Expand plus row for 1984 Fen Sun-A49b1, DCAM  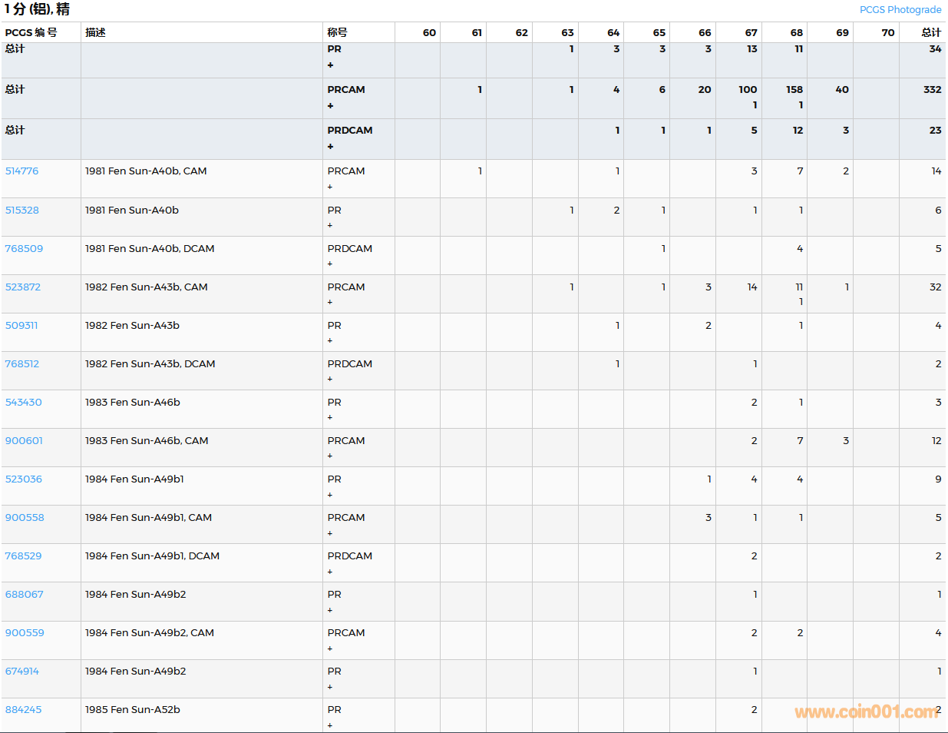click(x=330, y=572)
